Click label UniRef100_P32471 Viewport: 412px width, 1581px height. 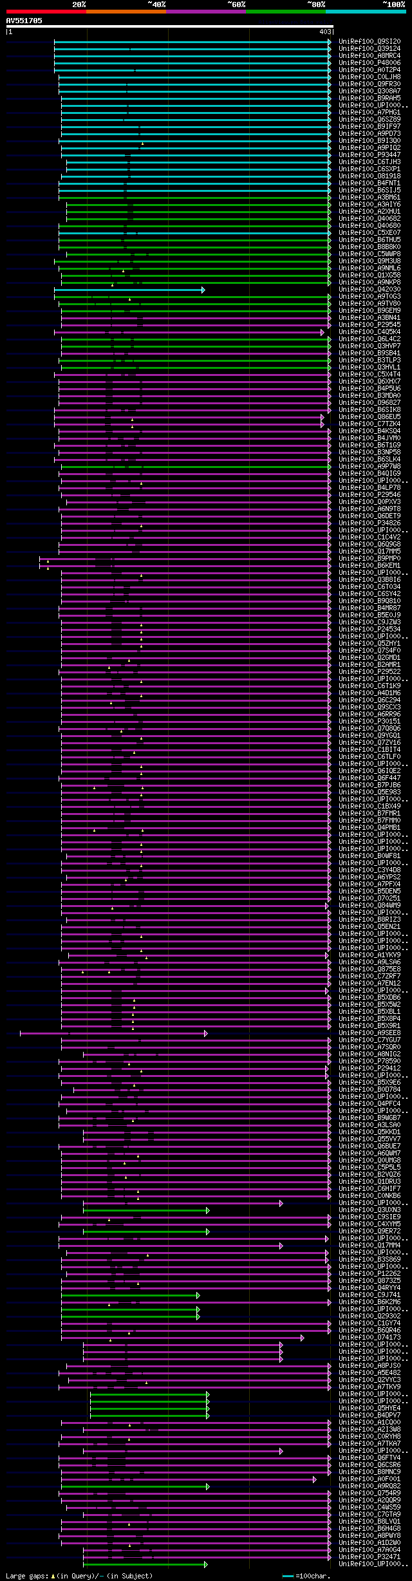pos(370,1557)
